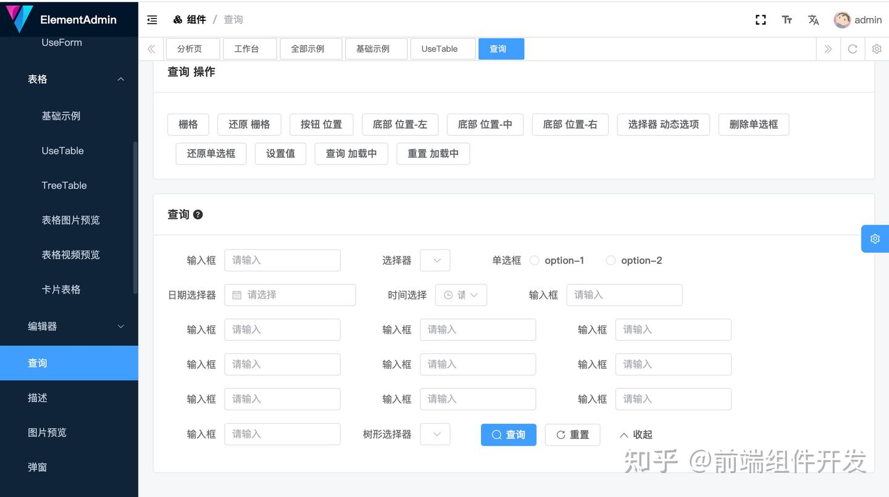
Task: Open the floating theme settings gear
Action: pos(874,239)
